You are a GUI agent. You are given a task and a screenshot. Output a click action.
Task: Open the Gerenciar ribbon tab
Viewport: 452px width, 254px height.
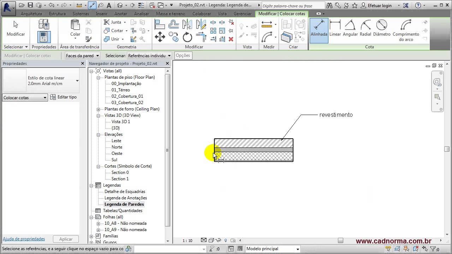(243, 14)
